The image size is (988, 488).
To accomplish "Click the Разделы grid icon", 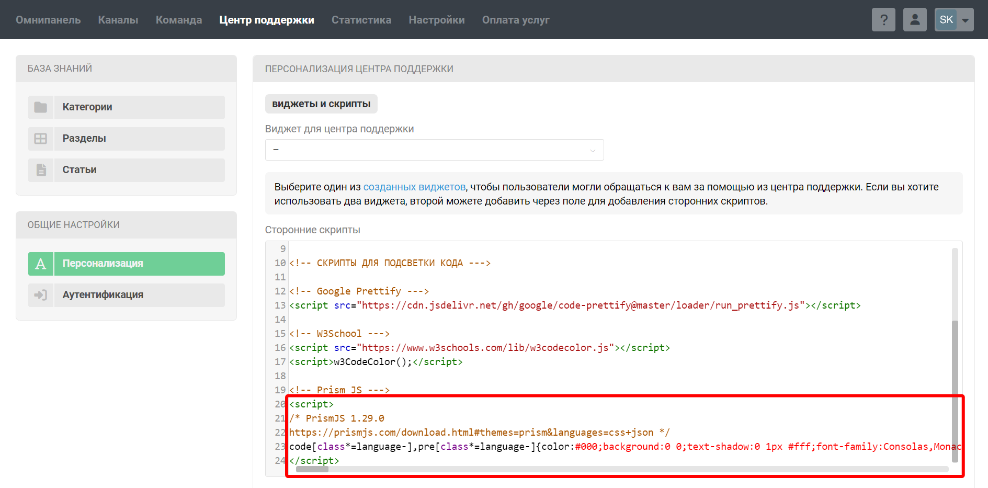I will pos(41,139).
